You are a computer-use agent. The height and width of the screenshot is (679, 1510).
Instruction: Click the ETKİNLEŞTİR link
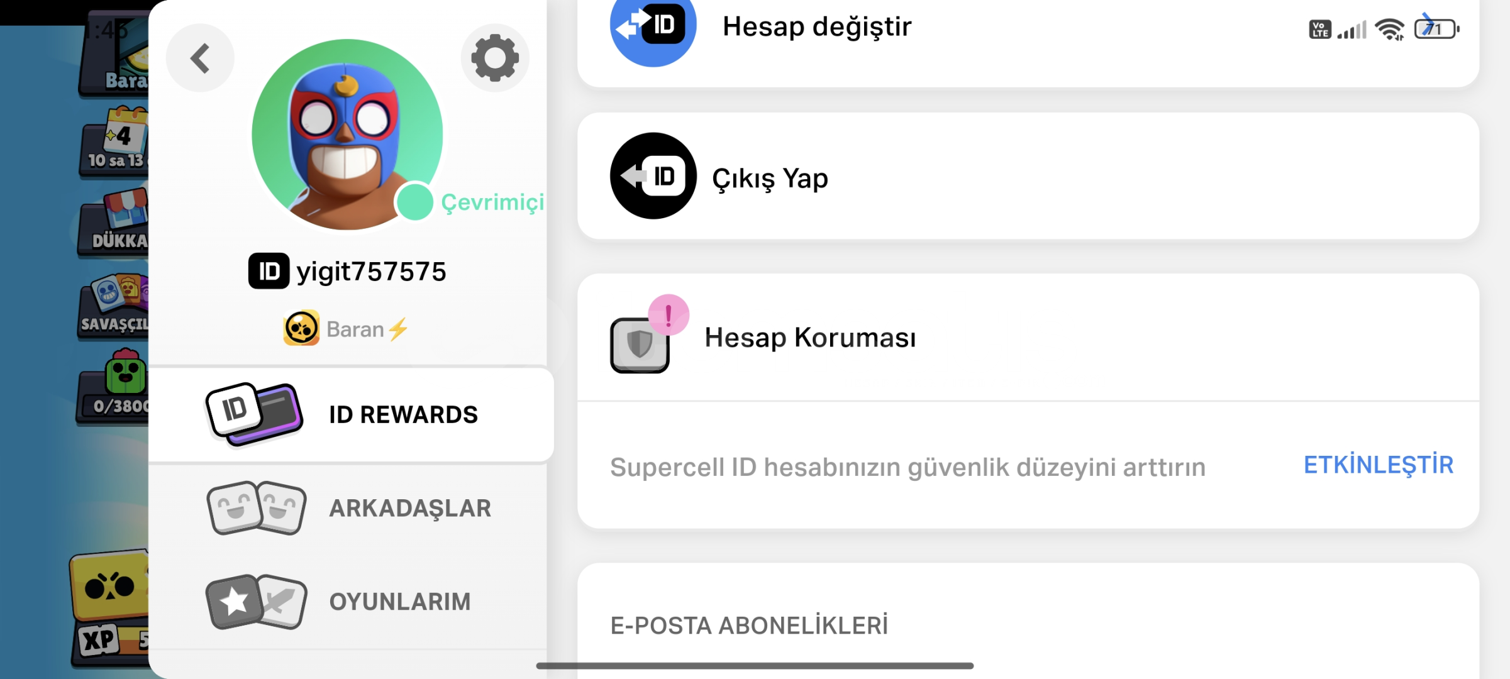pos(1379,465)
